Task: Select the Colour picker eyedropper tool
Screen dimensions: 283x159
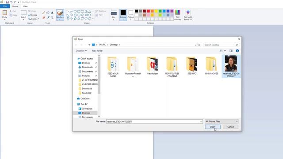Action: pyautogui.click(x=48, y=18)
